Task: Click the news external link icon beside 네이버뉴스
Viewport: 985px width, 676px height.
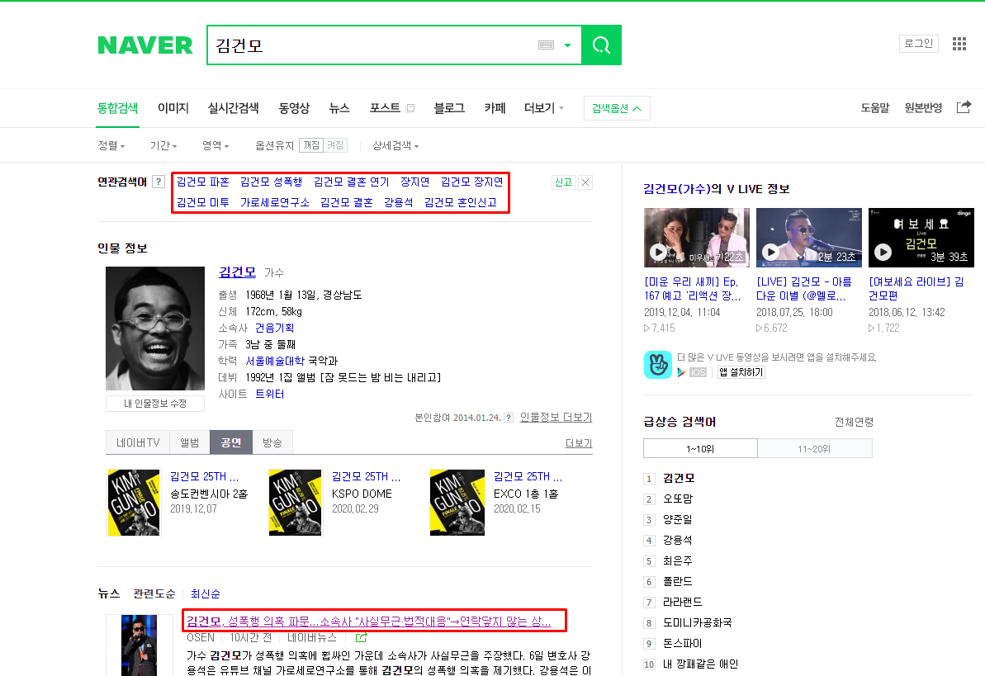Action: pos(361,638)
